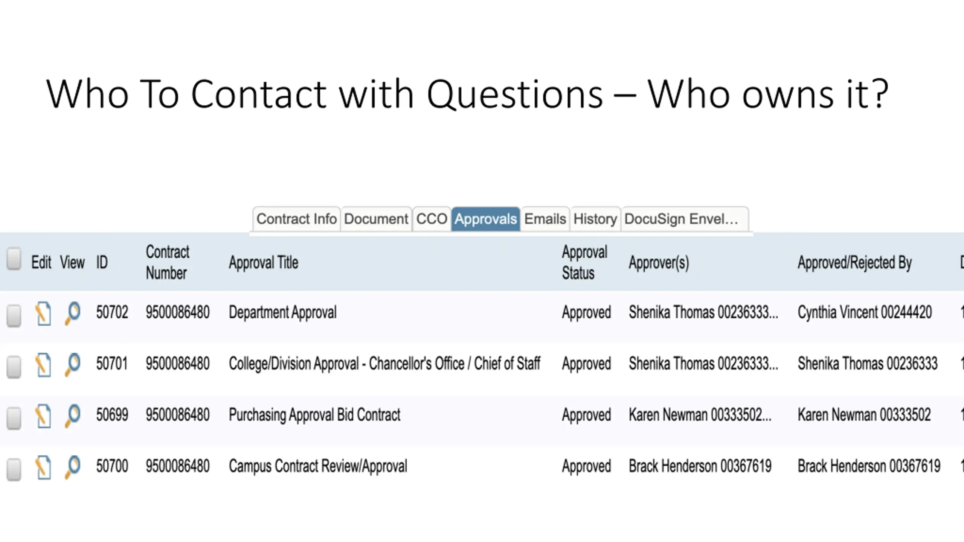Click the Contract Number column header
964x542 pixels.
[168, 262]
